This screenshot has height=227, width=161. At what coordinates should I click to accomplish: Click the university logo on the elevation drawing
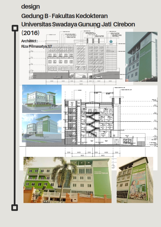pos(111,42)
